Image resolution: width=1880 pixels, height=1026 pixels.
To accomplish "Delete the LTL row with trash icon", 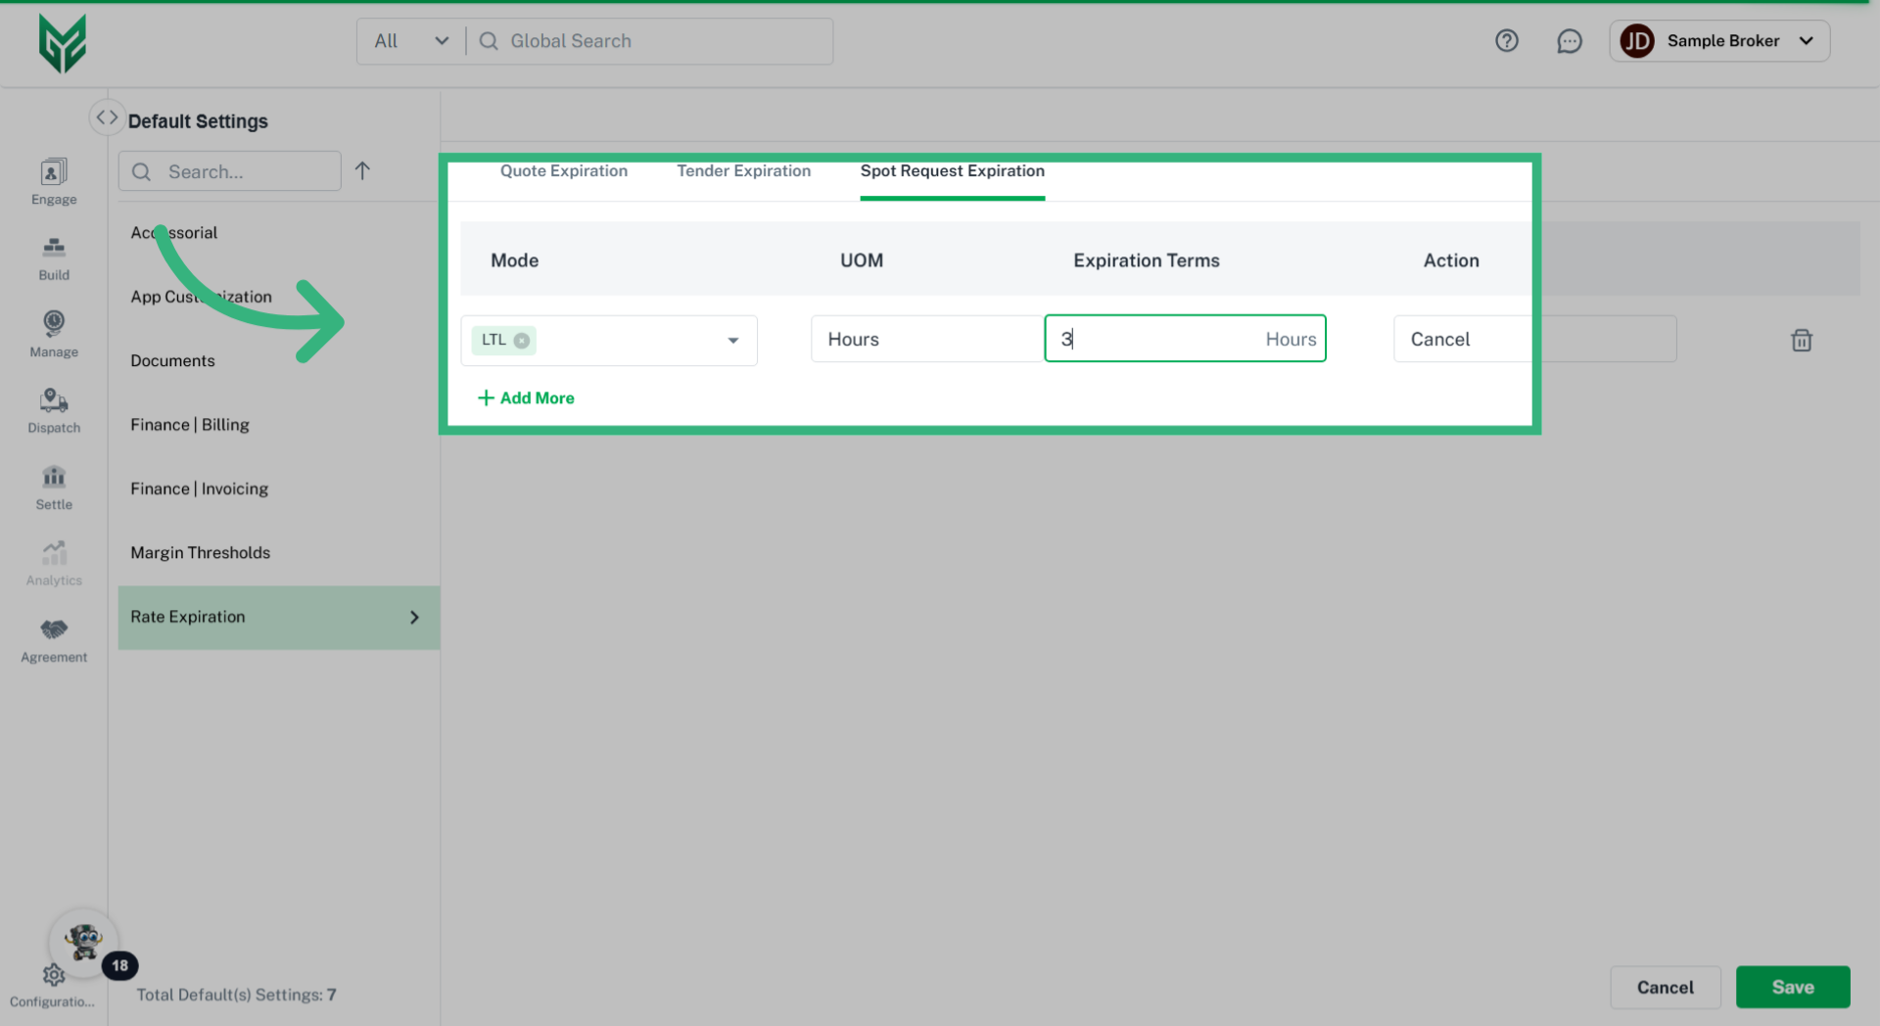I will coord(1802,340).
